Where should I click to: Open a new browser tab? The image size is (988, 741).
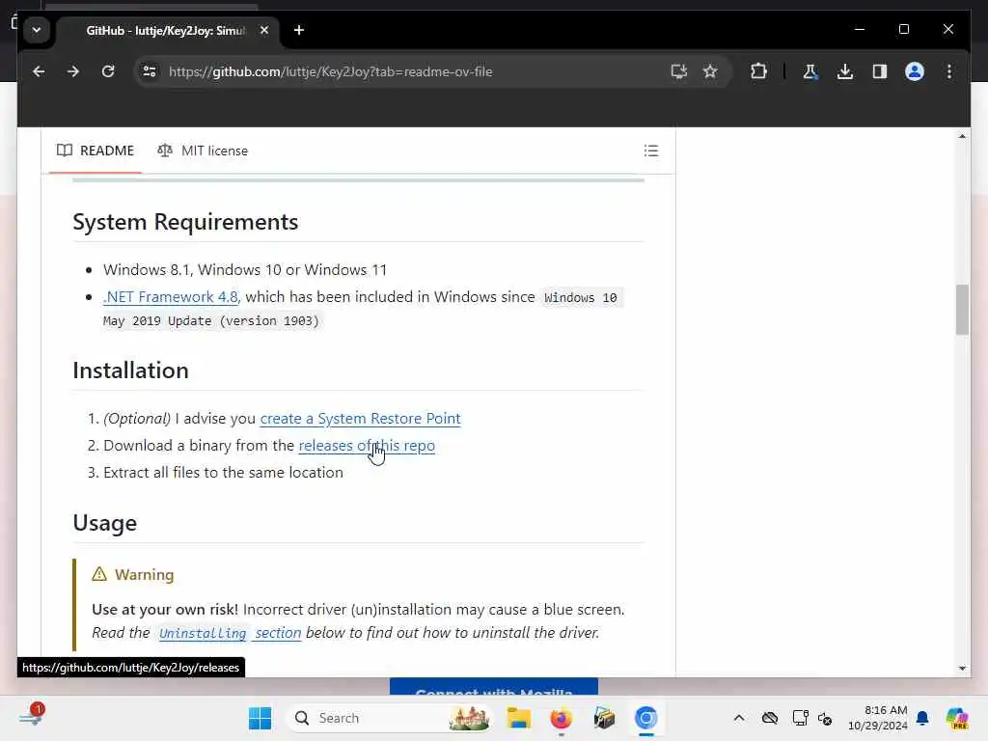(299, 30)
